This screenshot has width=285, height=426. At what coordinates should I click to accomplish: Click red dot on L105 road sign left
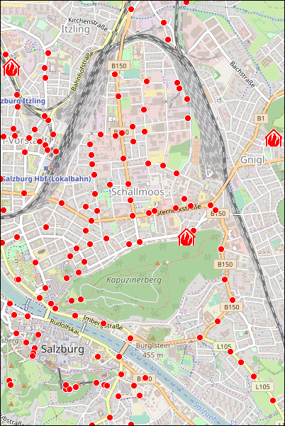pos(230,352)
